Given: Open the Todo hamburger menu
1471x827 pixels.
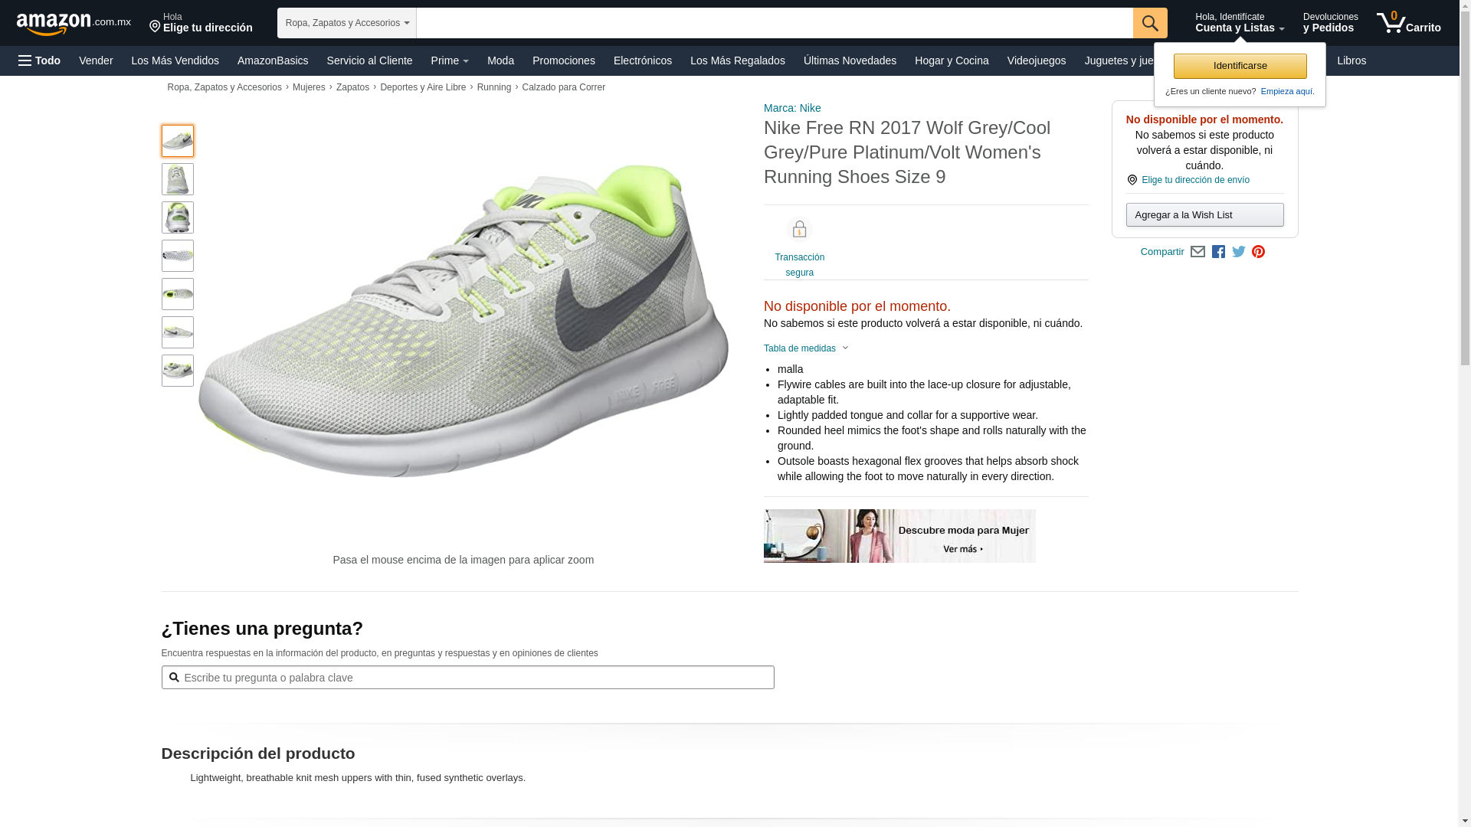Looking at the screenshot, I should (x=40, y=60).
